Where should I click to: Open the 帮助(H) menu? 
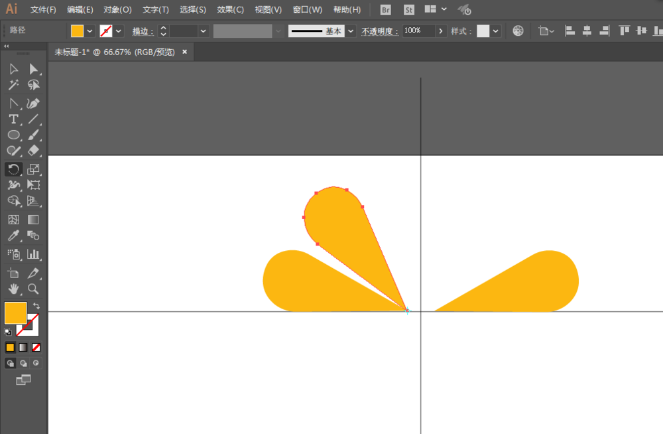347,10
